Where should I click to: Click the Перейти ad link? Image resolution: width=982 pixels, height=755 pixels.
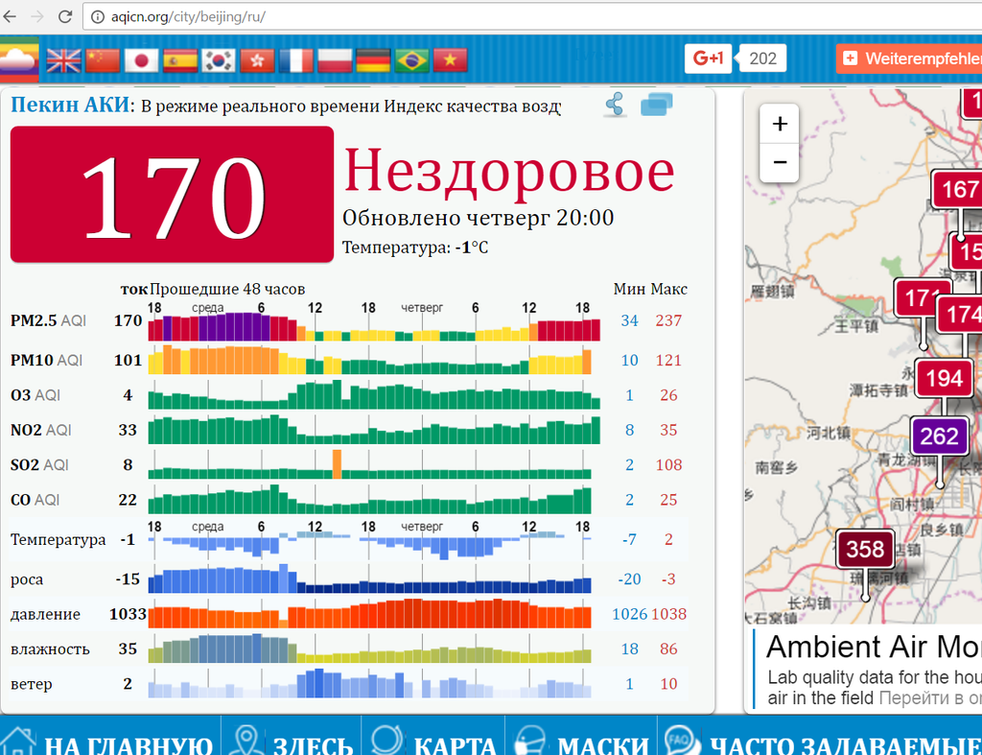pos(929,698)
